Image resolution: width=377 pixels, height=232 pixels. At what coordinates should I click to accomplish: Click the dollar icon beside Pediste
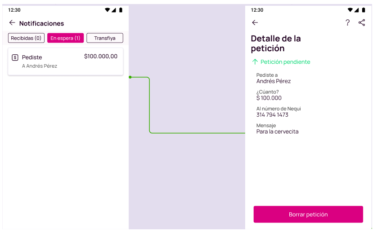[15, 57]
